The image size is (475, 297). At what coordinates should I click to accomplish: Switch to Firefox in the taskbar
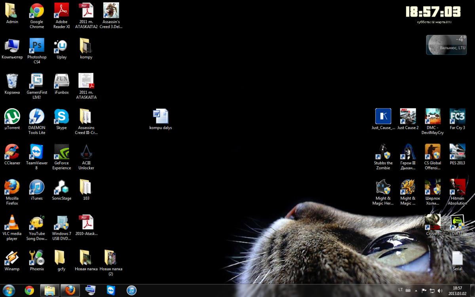click(70, 290)
